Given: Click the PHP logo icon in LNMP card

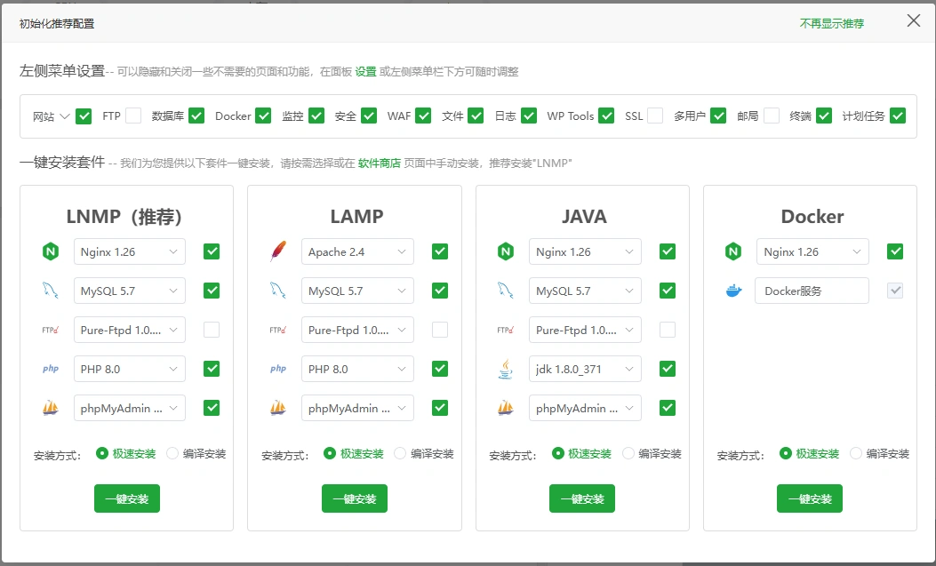Looking at the screenshot, I should coord(51,369).
